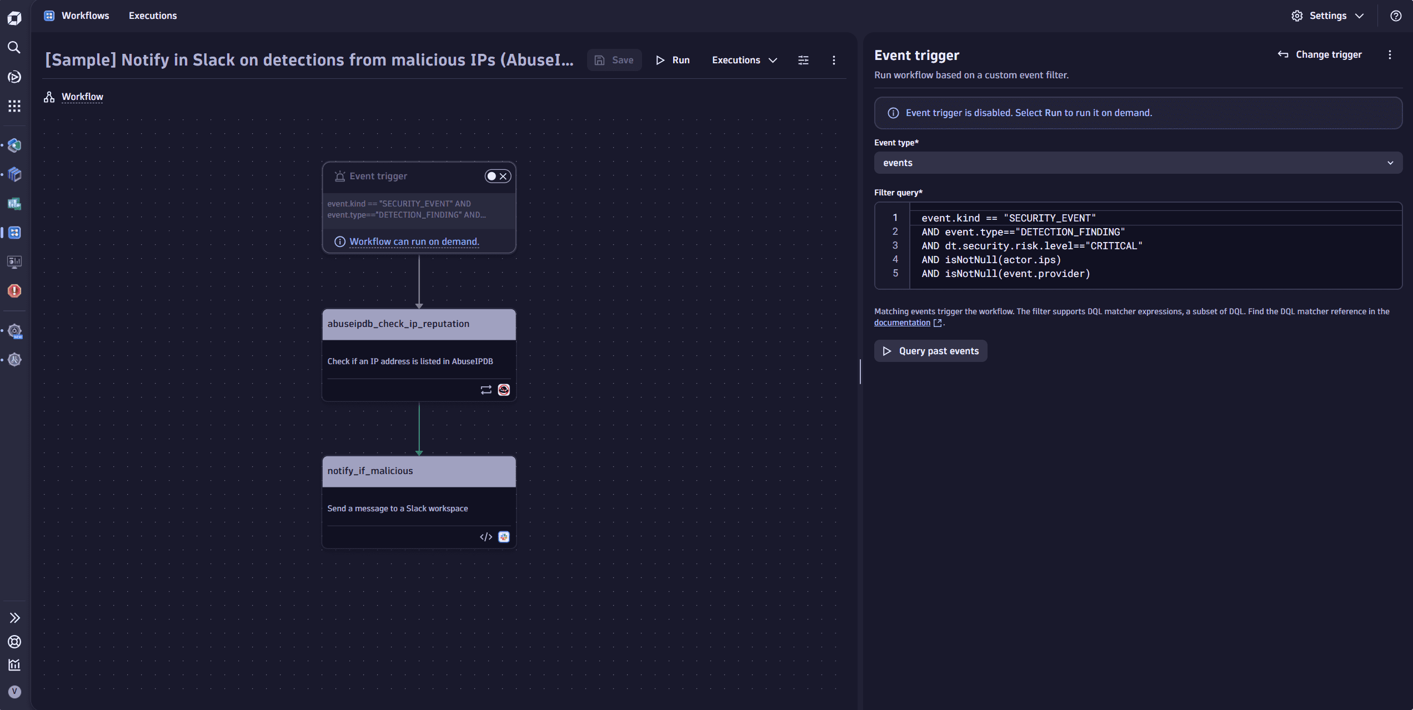The image size is (1413, 710).
Task: Toggle the Event trigger enable switch
Action: 497,176
